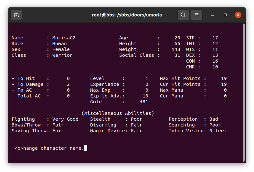The height and width of the screenshot is (172, 254).
Task: Click the change character name prompt
Action: [49, 148]
